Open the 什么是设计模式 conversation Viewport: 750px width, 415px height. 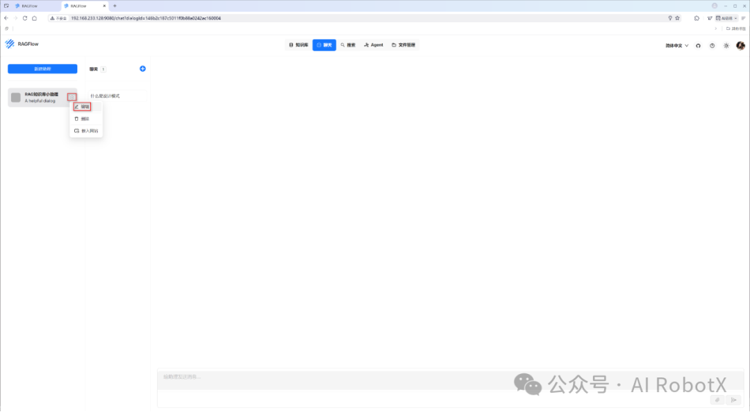[x=117, y=96]
